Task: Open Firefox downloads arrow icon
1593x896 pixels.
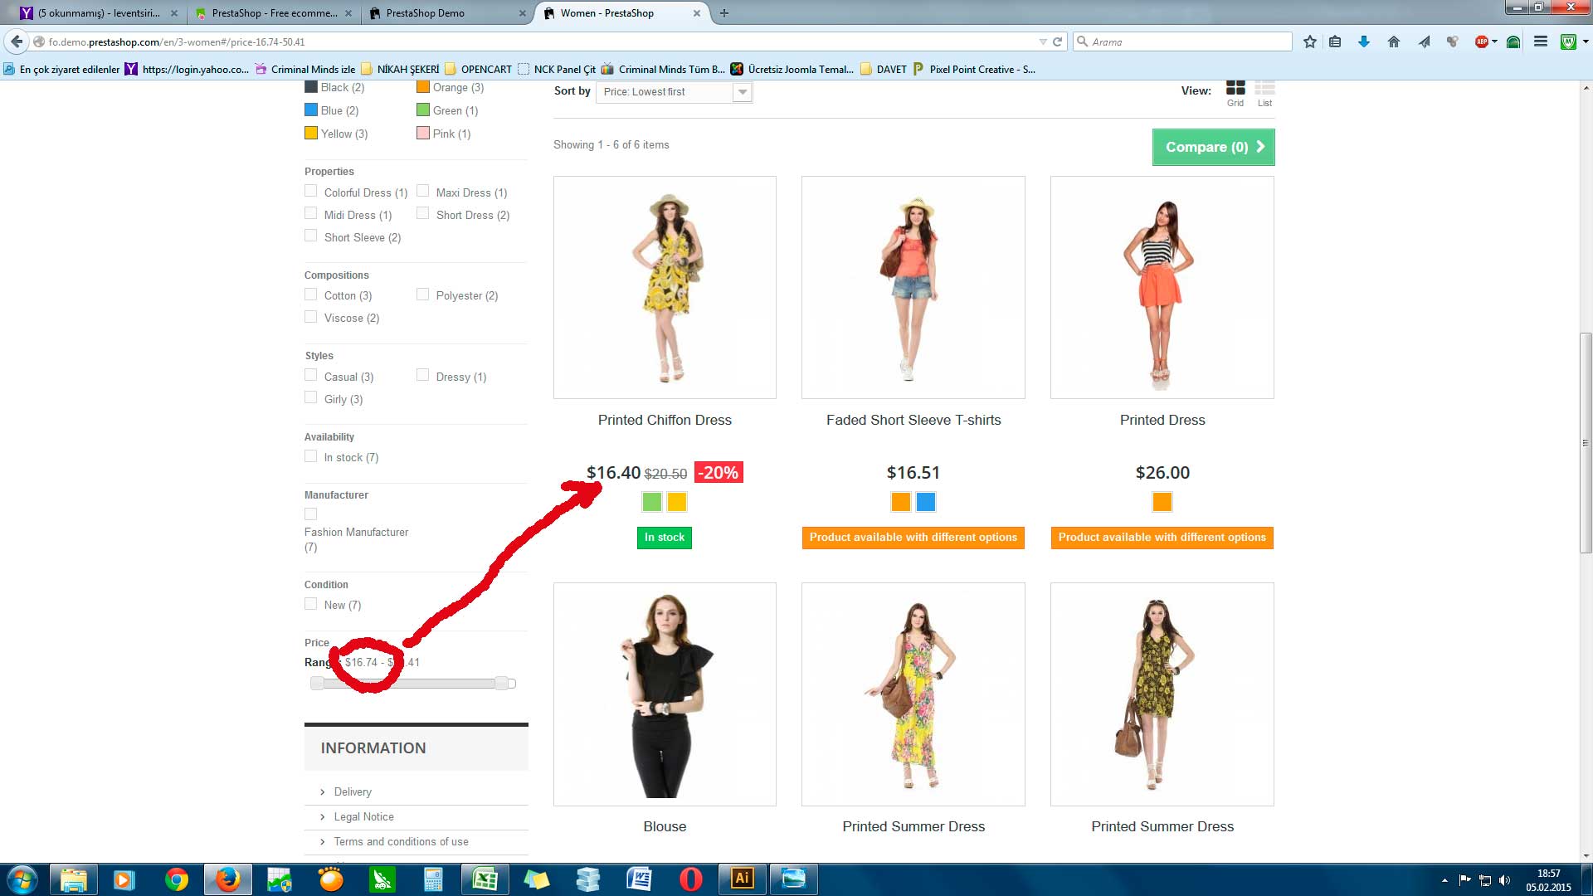Action: 1363,41
